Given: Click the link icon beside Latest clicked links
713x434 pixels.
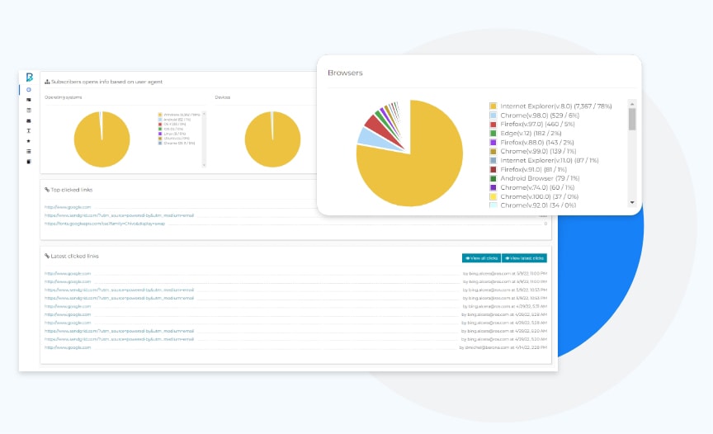Looking at the screenshot, I should (47, 257).
